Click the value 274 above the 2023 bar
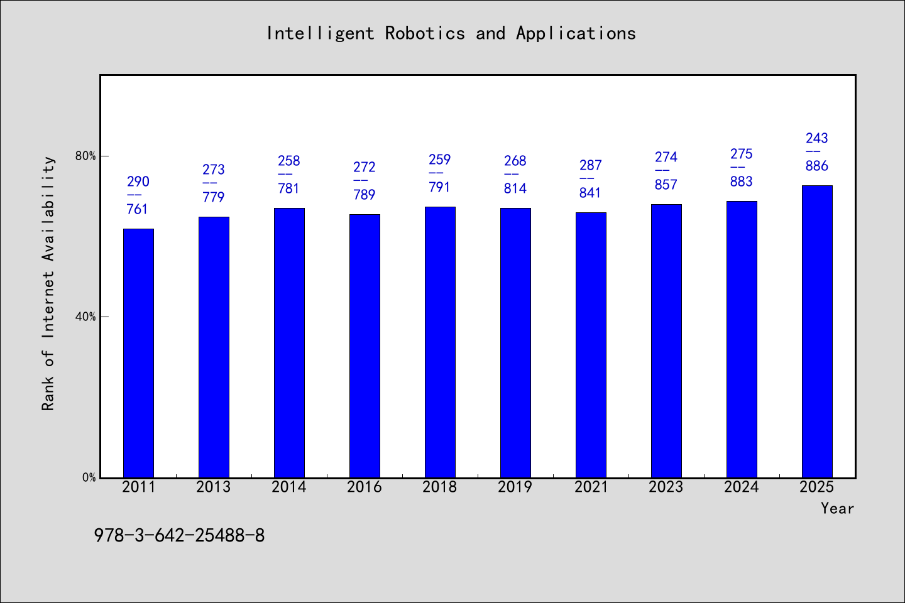 pyautogui.click(x=666, y=157)
